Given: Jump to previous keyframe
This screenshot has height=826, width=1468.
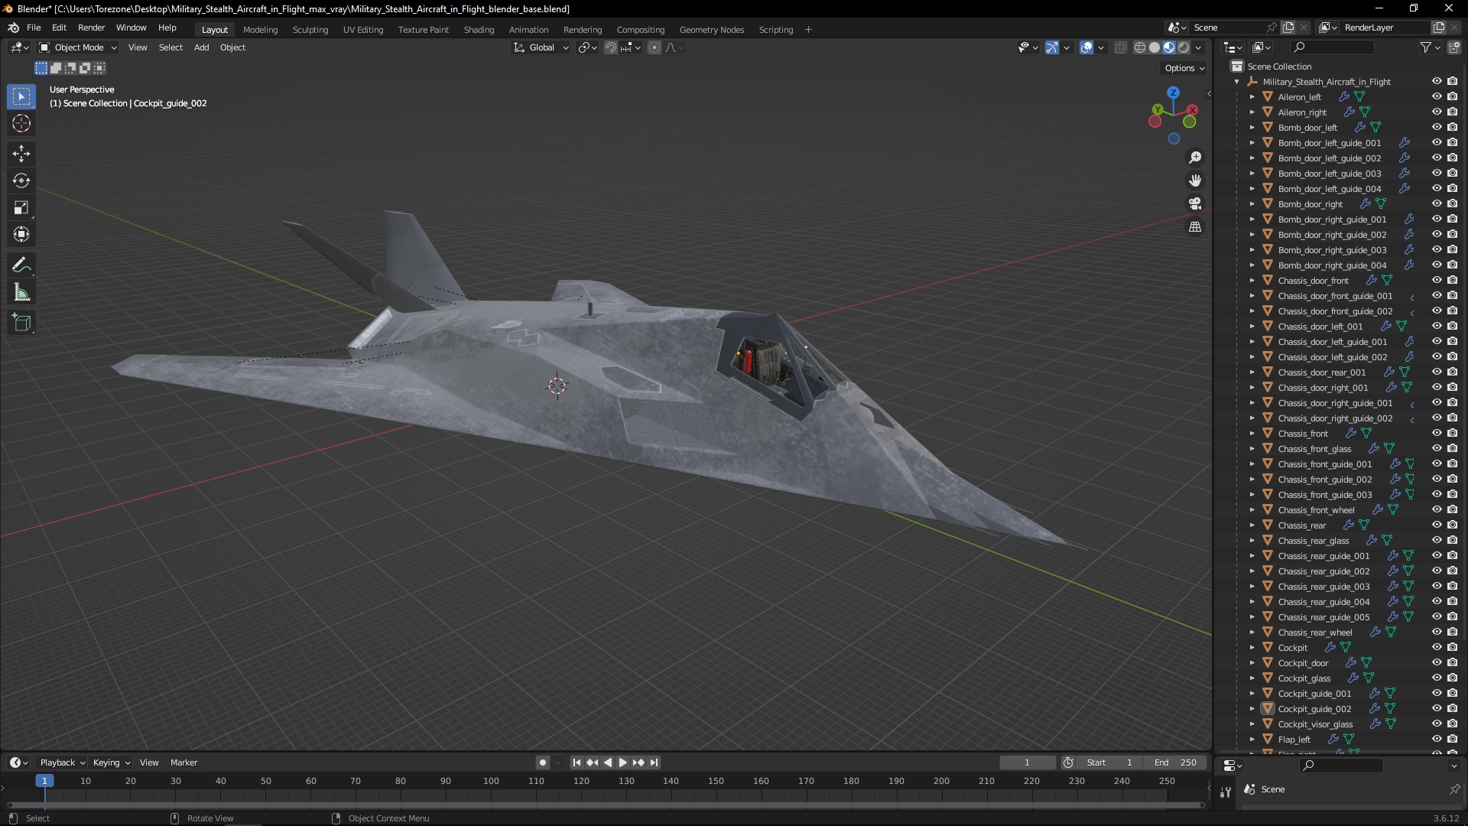Looking at the screenshot, I should pyautogui.click(x=592, y=763).
